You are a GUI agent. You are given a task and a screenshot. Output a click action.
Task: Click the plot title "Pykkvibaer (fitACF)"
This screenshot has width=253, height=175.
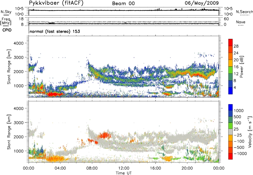click(x=56, y=3)
